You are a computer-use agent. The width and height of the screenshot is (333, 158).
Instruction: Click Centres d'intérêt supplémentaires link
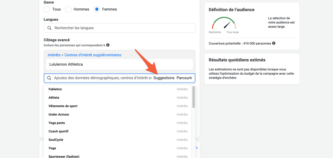93,55
